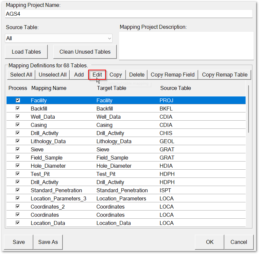This screenshot has width=259, height=254.
Task: Toggle the Well_Data row checkbox
Action: pos(18,116)
